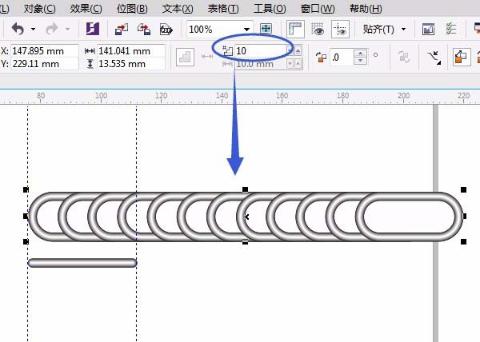Open the 效果(C) menu
This screenshot has width=480, height=342.
(x=86, y=8)
